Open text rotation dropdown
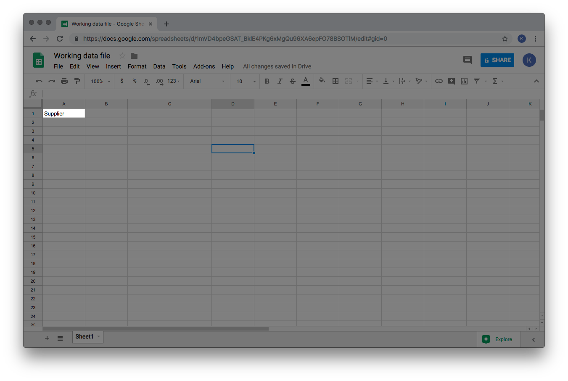The image size is (568, 381). [x=421, y=81]
